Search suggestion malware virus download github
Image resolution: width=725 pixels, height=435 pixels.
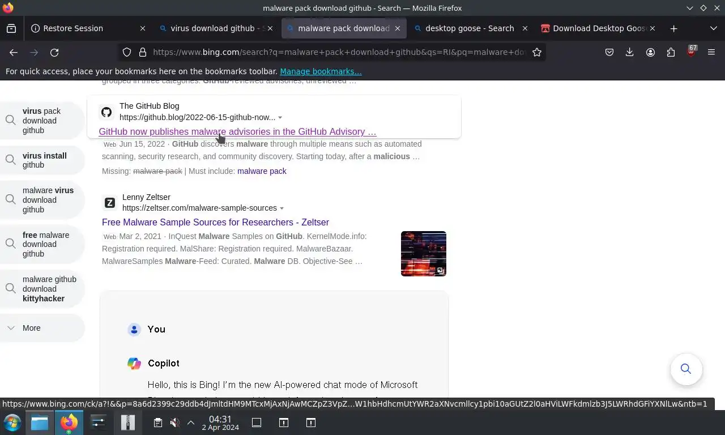tap(42, 200)
